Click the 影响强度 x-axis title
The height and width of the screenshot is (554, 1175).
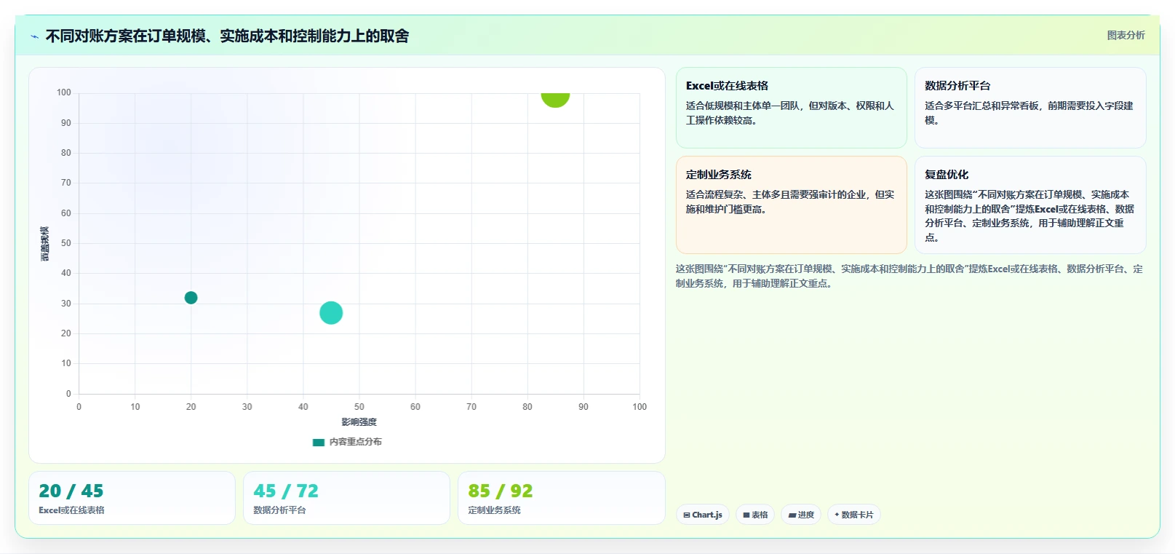(x=359, y=422)
